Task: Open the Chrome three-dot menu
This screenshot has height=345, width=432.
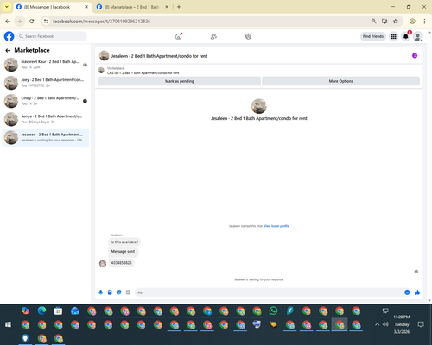Action: pos(424,22)
